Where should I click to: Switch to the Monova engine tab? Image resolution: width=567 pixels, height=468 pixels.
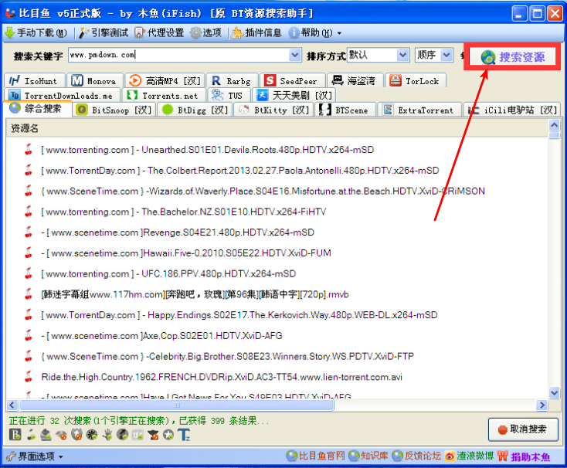(95, 80)
